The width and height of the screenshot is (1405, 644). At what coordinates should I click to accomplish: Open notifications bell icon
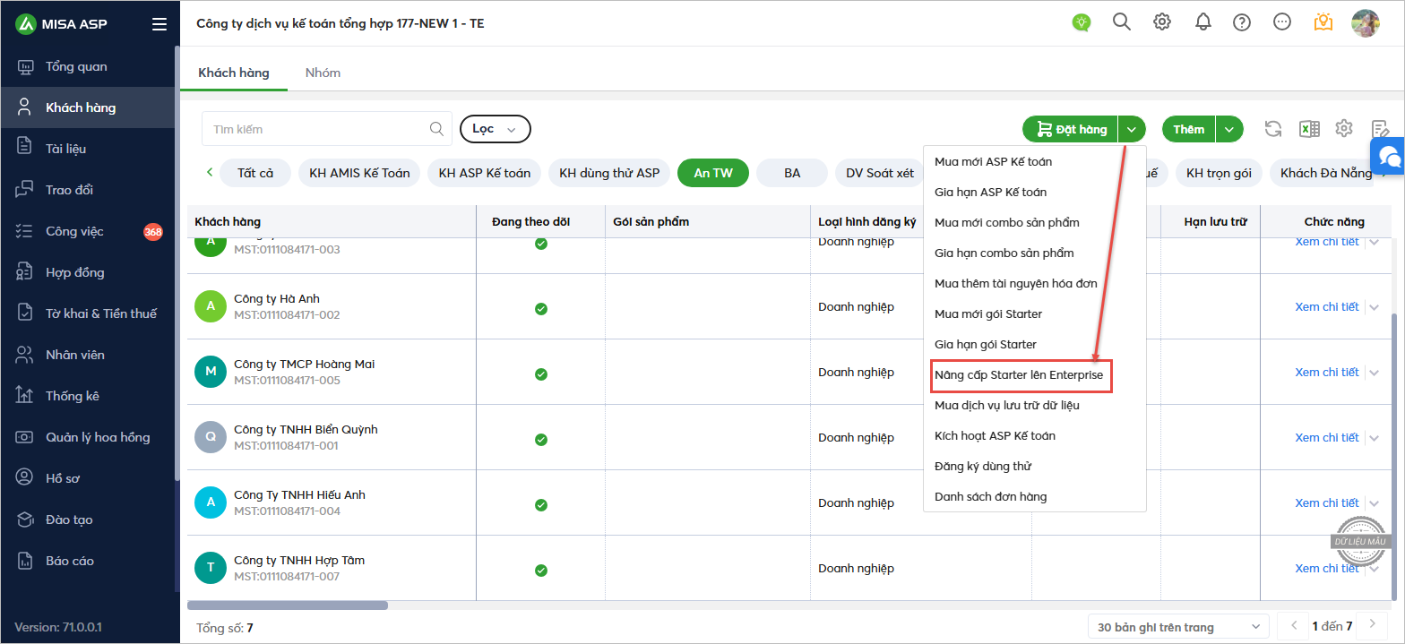point(1203,22)
